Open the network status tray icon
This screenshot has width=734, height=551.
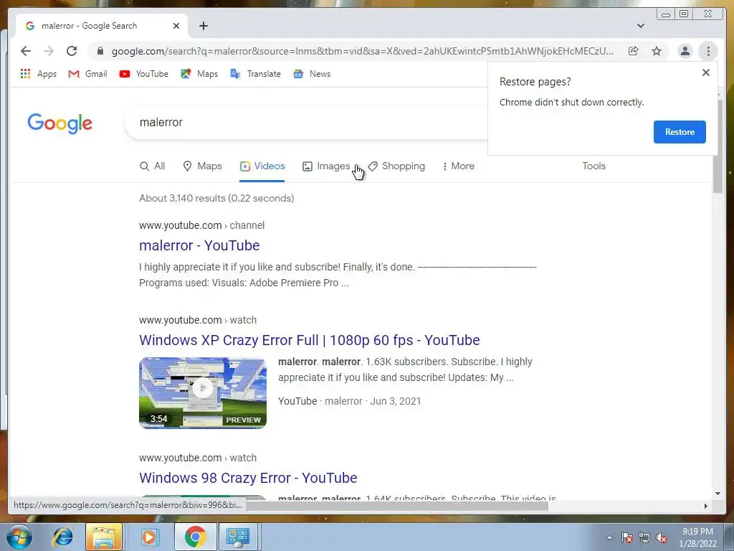[644, 538]
